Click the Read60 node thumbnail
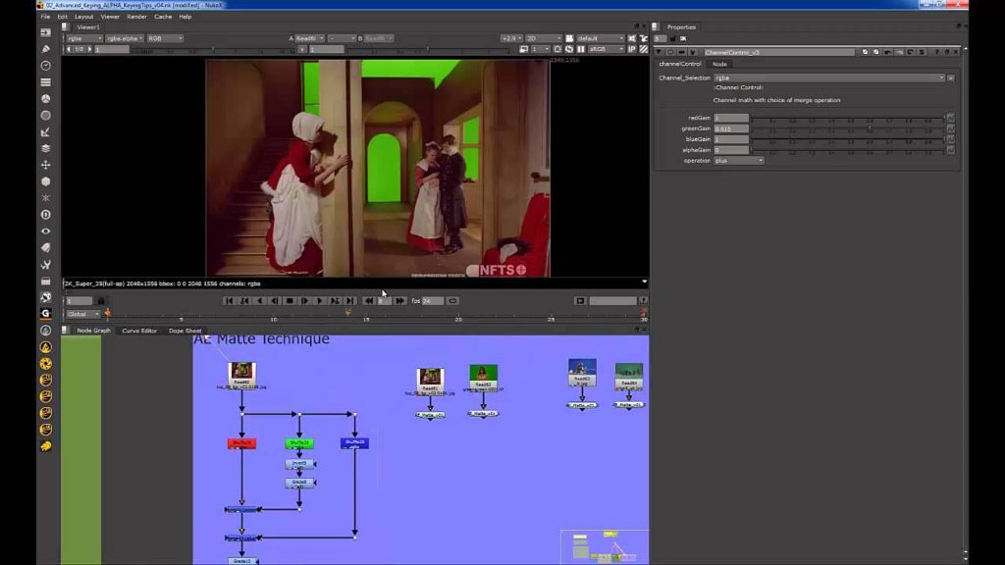 tap(241, 370)
